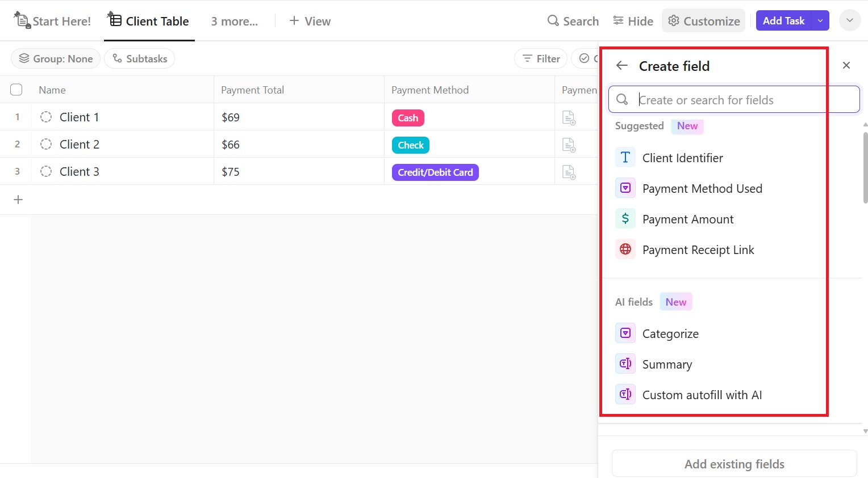
Task: Expand the chevron next to Add Task
Action: coord(850,21)
